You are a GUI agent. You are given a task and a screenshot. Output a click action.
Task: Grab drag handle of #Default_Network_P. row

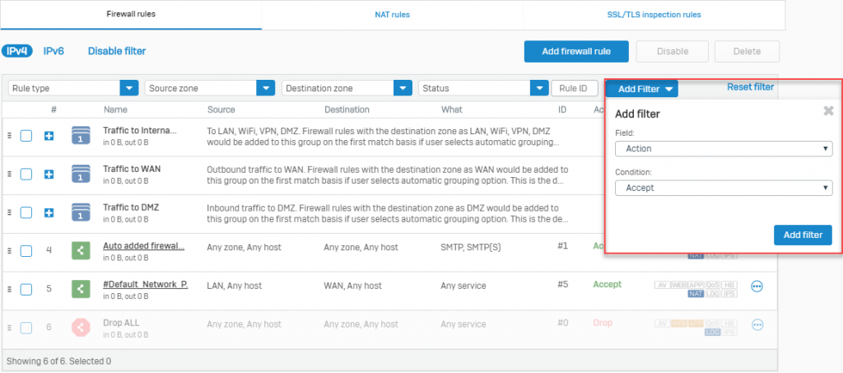9,289
